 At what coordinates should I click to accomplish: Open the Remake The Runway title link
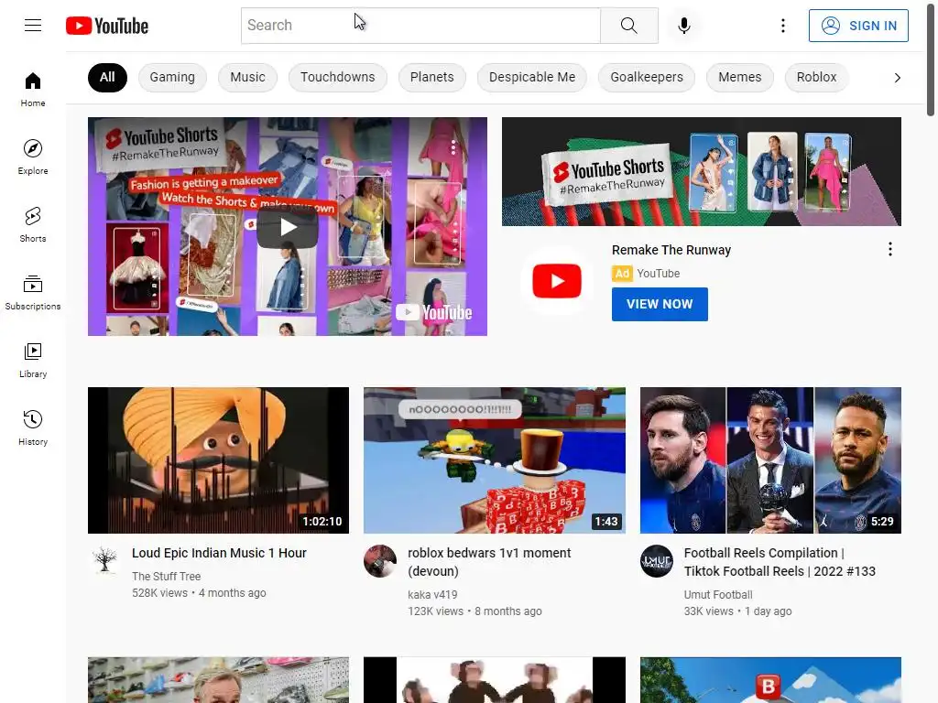671,250
